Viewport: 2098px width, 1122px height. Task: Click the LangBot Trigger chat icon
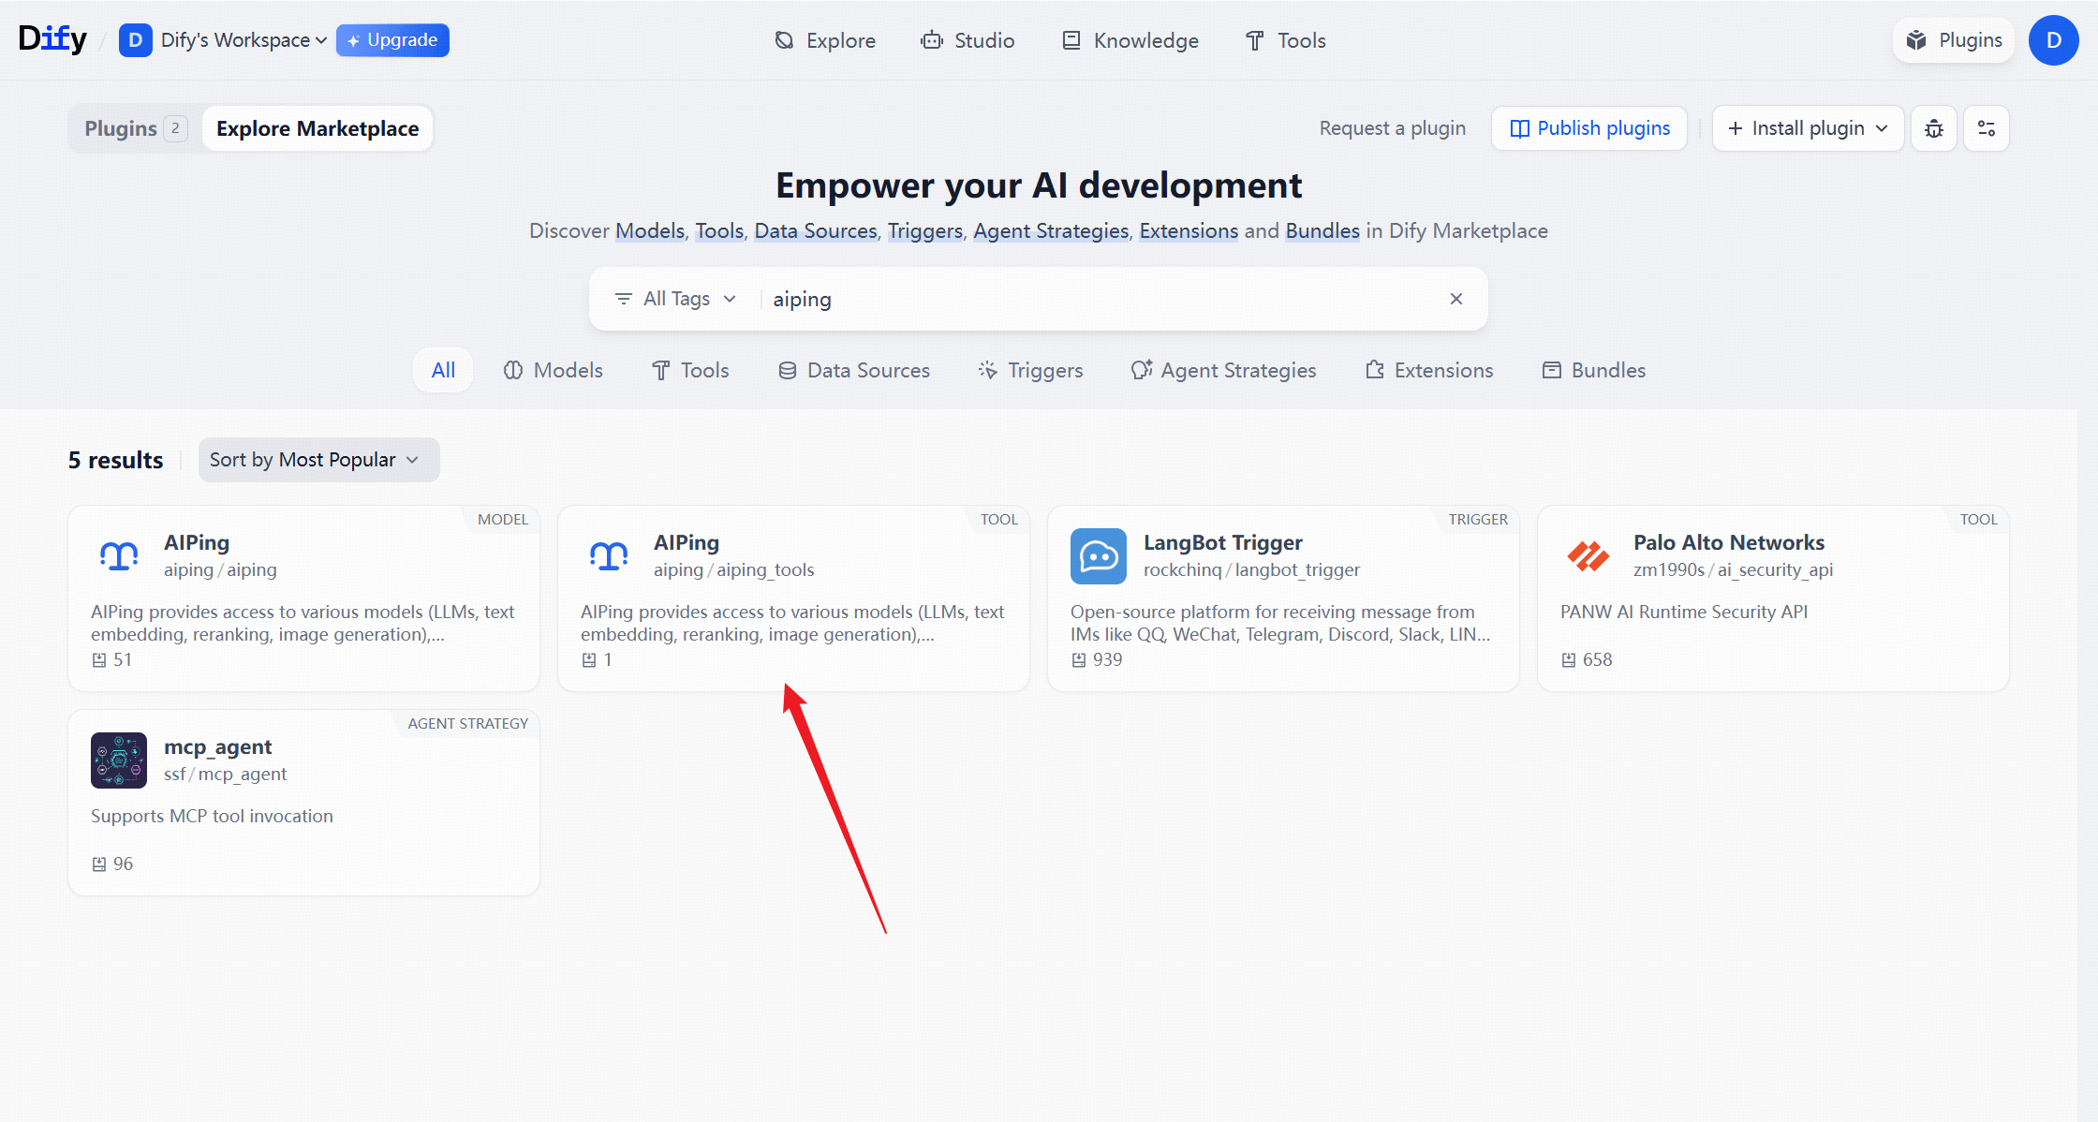pyautogui.click(x=1098, y=556)
